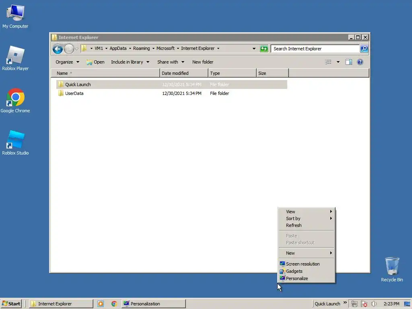Expand the Organize dropdown

[67, 62]
